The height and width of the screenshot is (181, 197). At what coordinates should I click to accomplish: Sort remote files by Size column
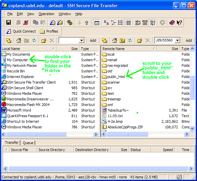[x=168, y=49]
